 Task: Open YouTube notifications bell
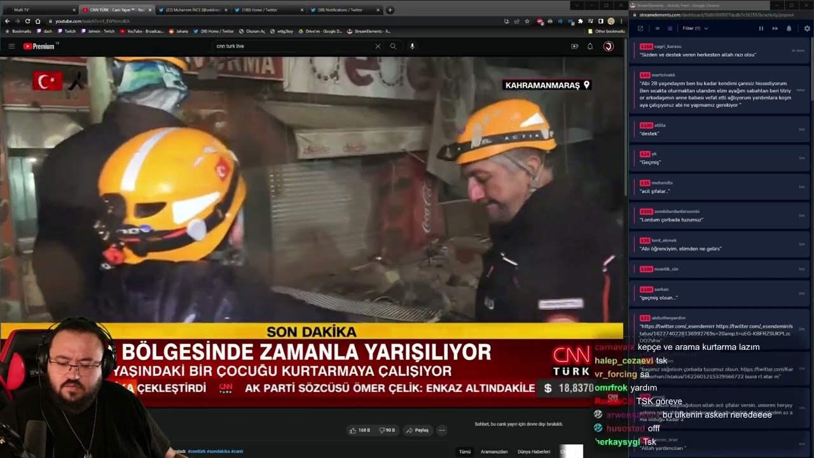pos(590,46)
